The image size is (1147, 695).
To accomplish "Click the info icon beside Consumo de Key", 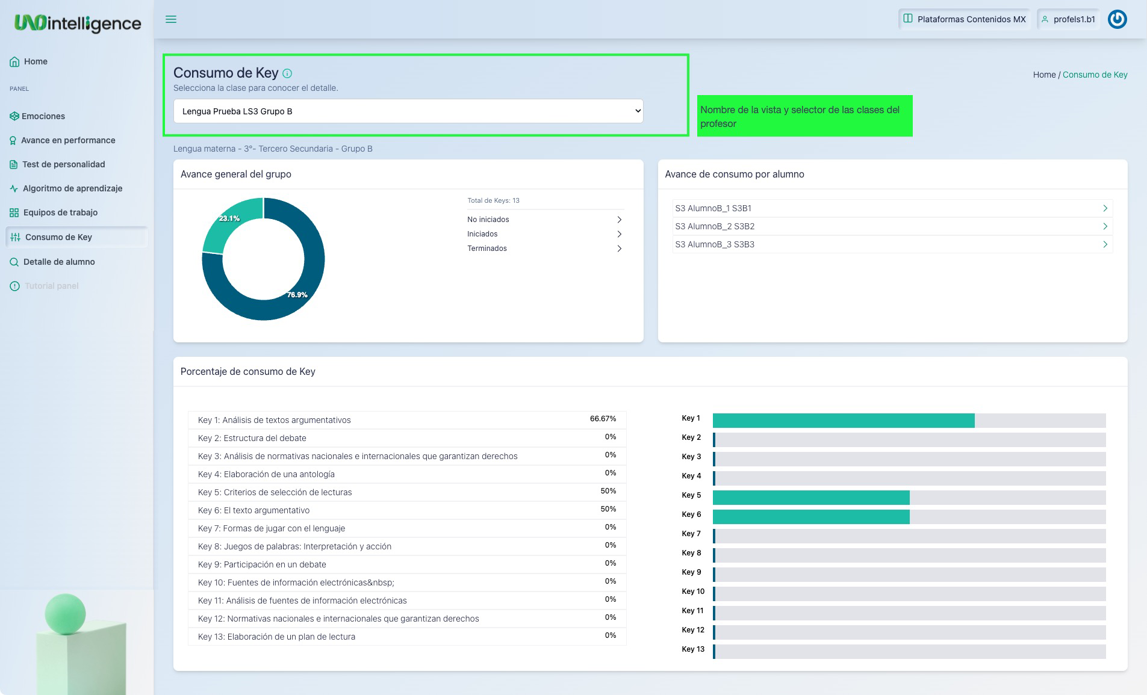I will (x=287, y=73).
